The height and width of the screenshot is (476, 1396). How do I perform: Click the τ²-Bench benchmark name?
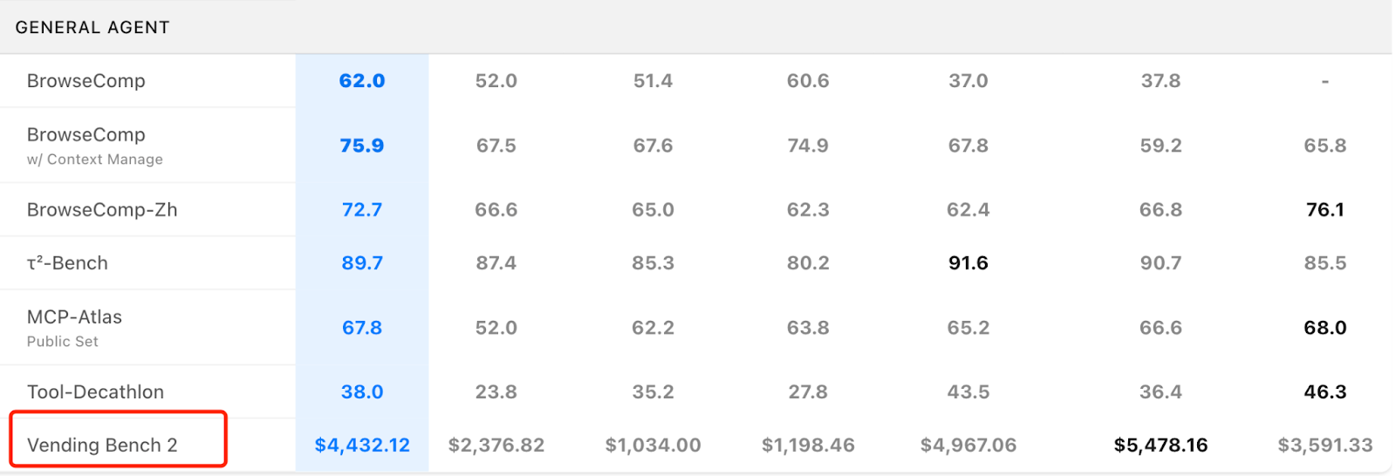coord(67,263)
